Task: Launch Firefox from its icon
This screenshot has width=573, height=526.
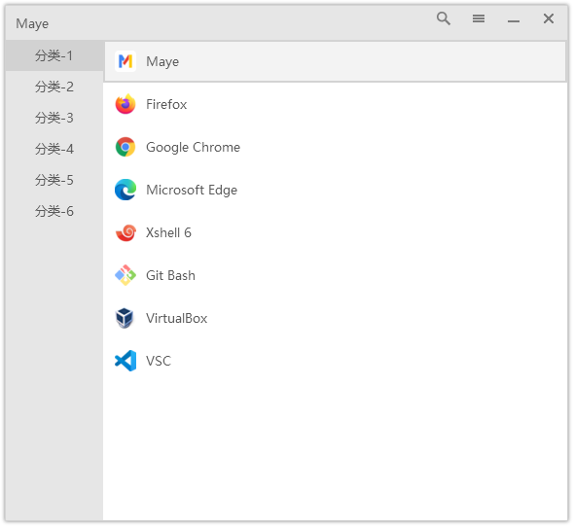Action: (x=125, y=104)
